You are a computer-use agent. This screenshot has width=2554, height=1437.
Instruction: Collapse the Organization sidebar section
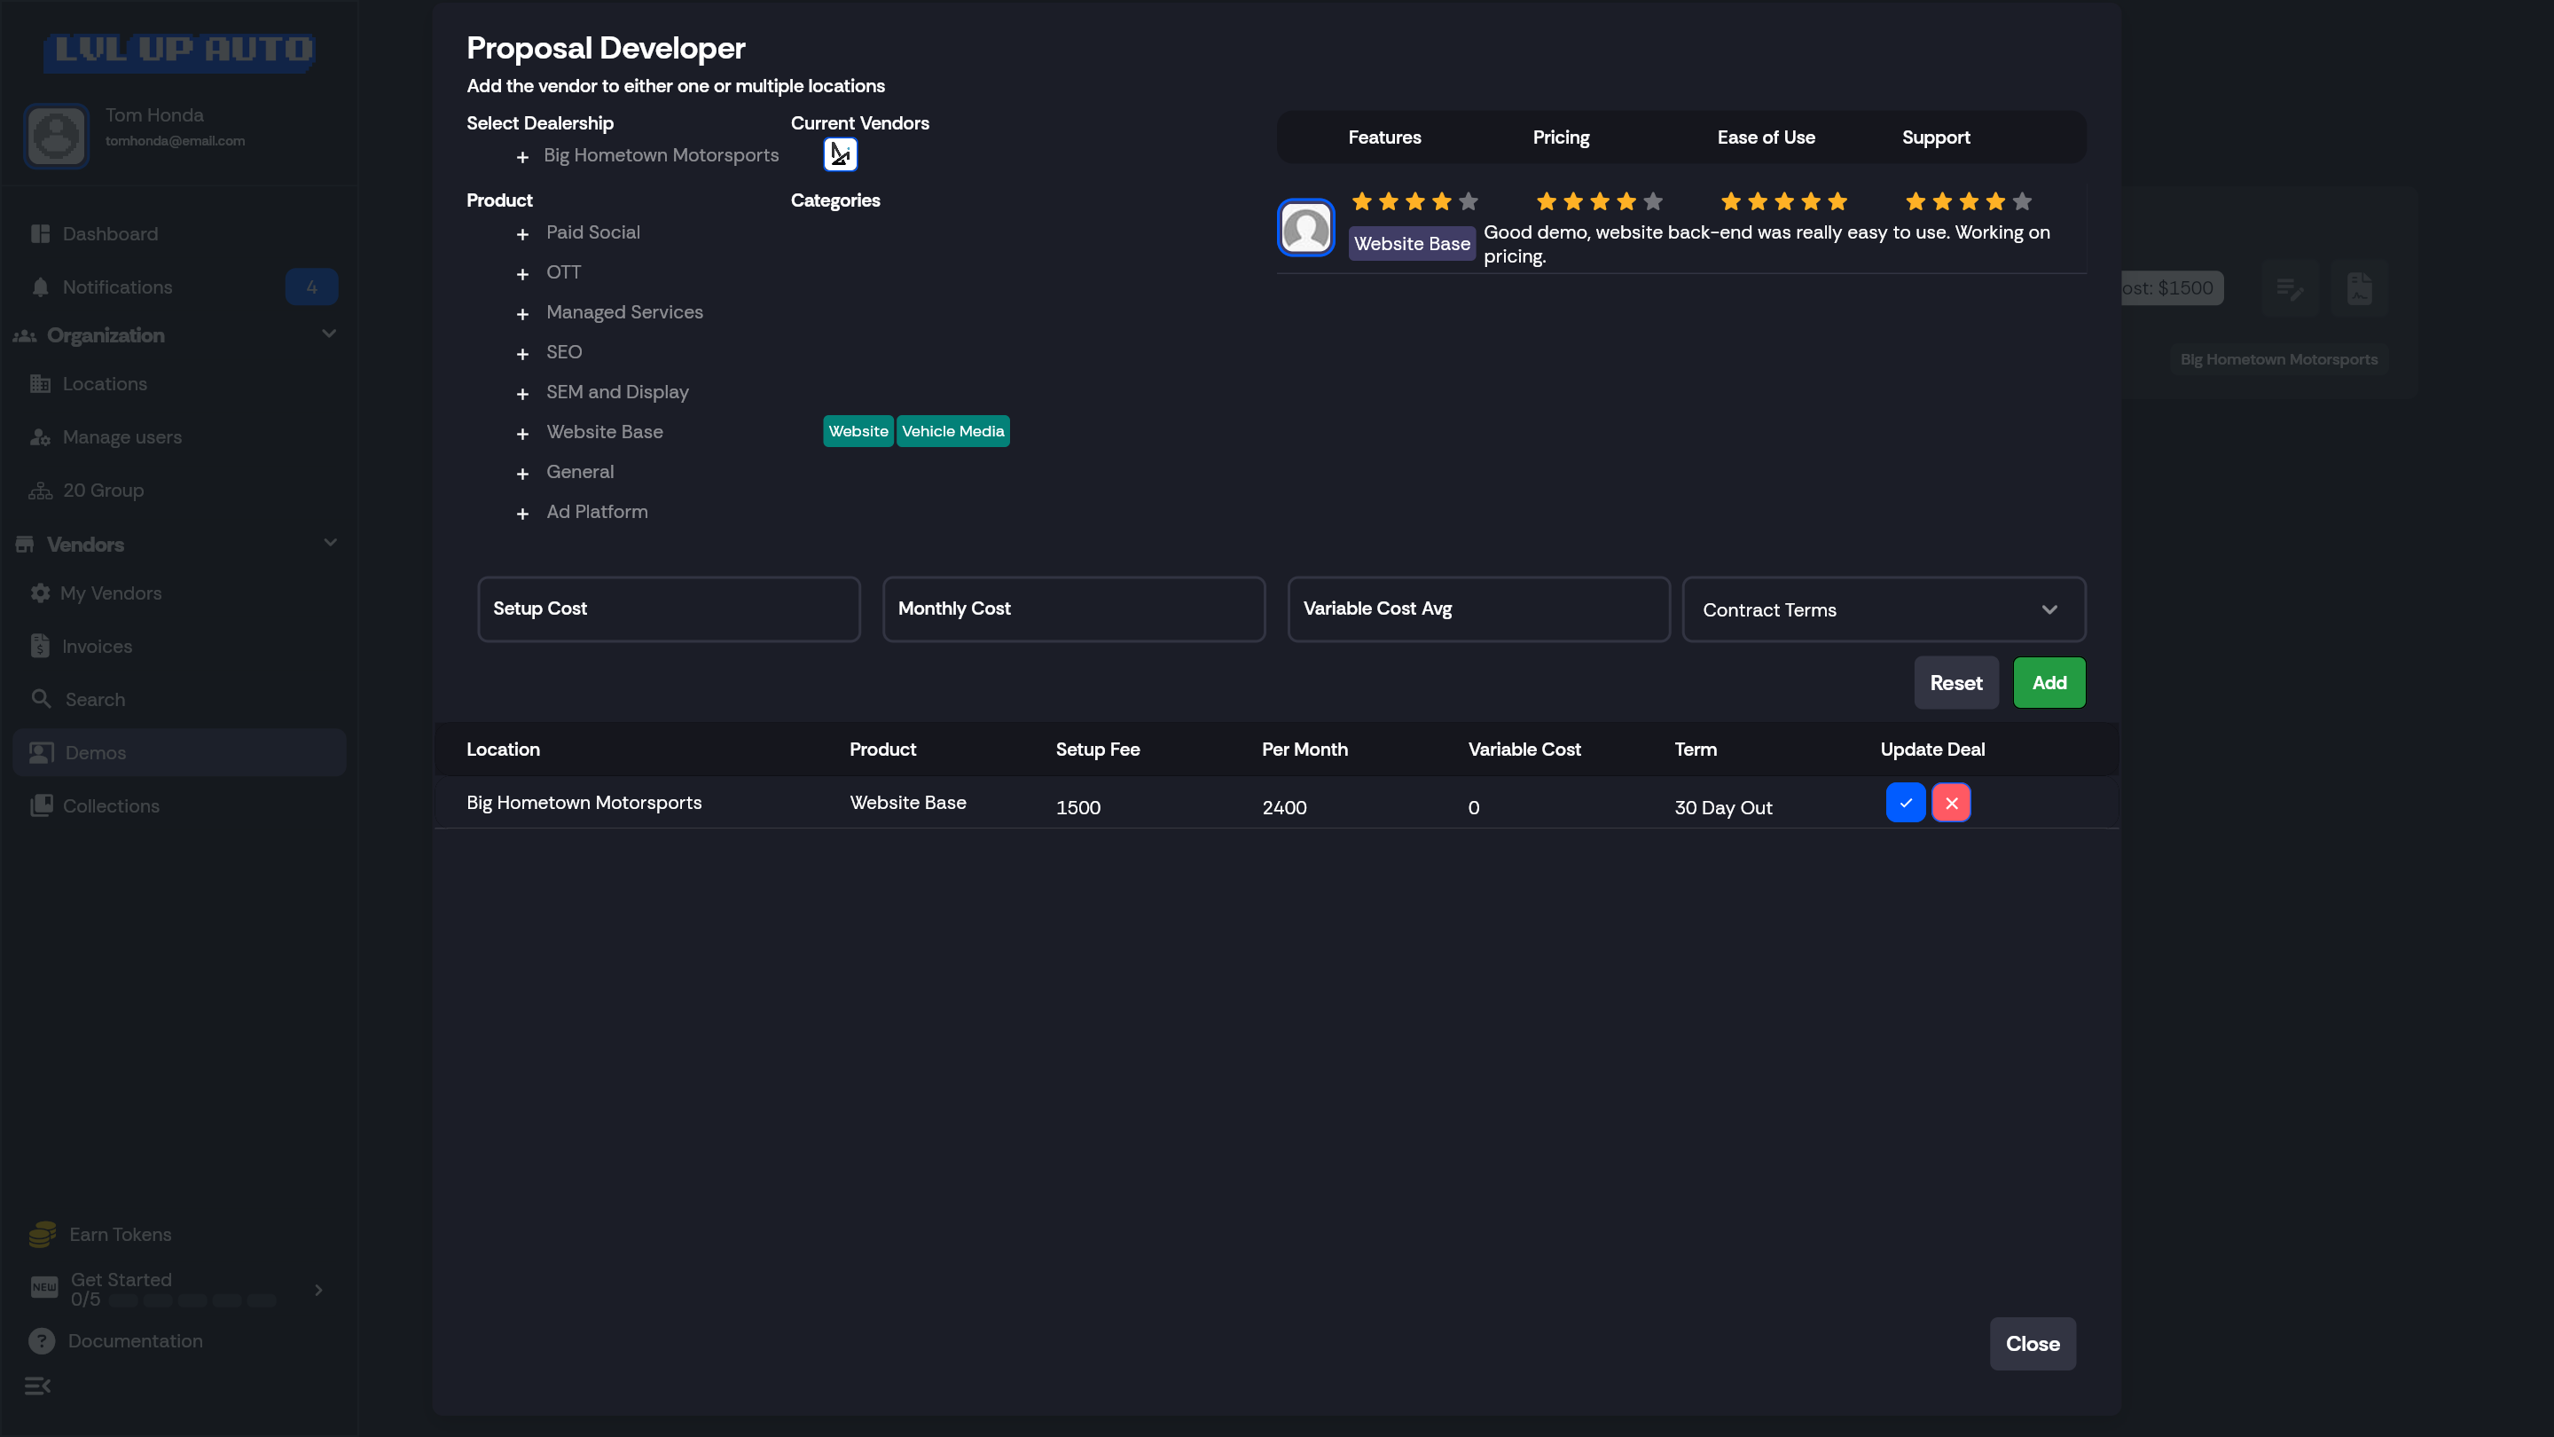[329, 334]
